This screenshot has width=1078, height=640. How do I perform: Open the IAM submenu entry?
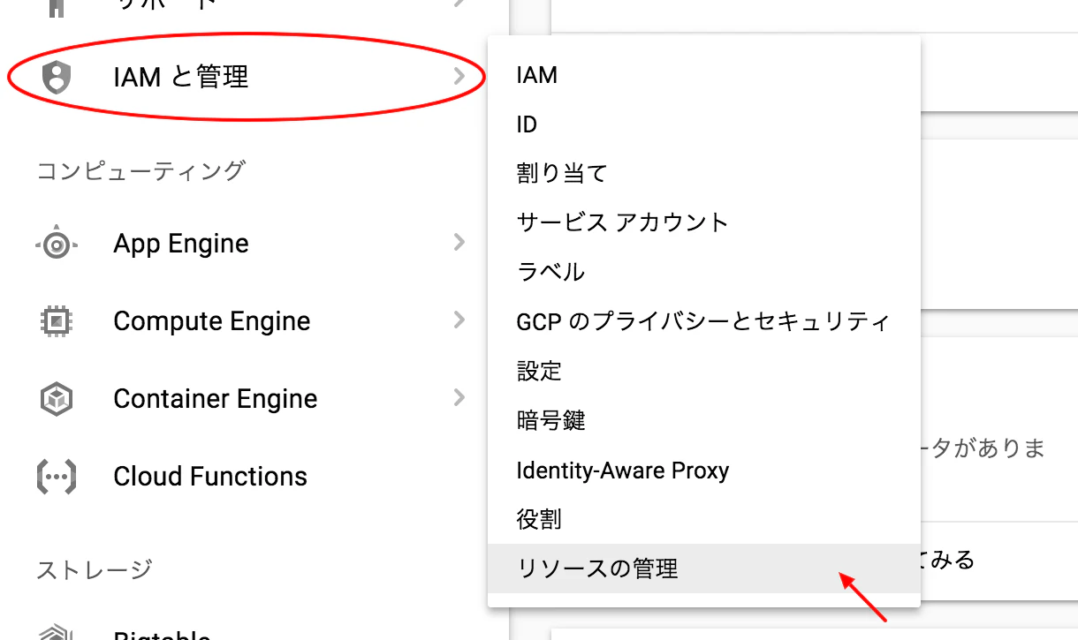point(537,74)
